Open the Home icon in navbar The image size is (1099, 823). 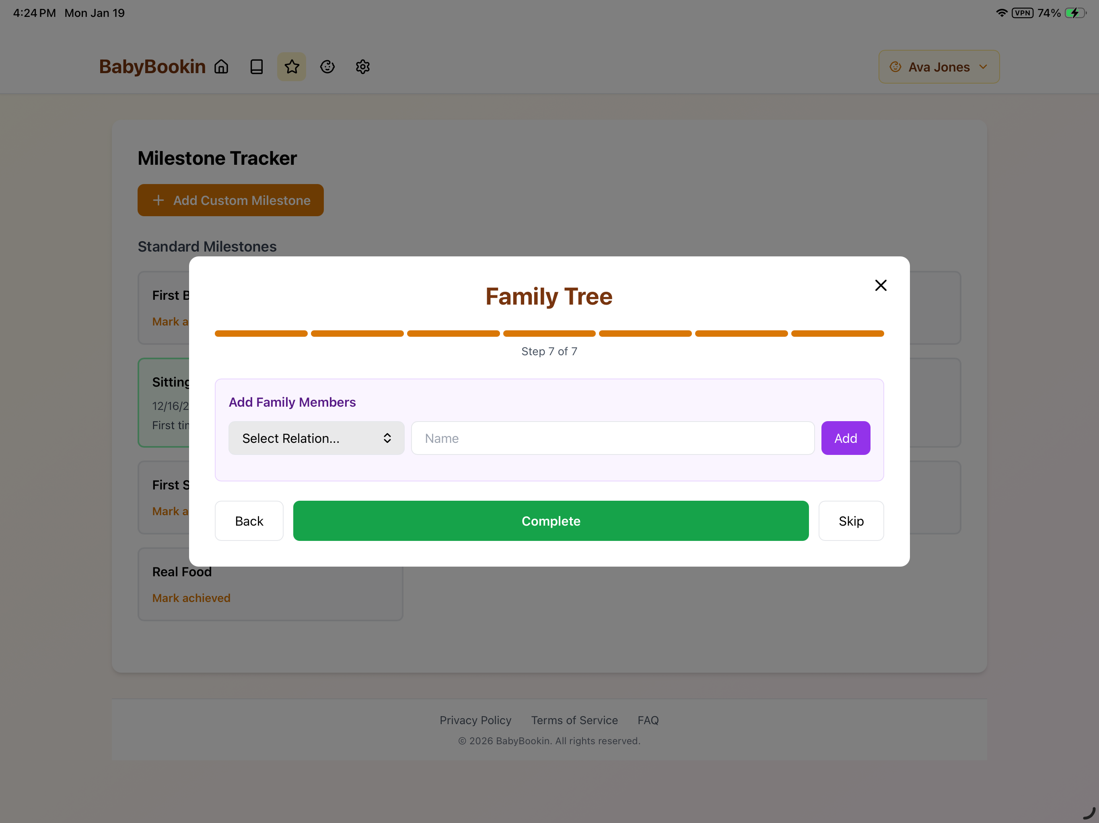221,67
